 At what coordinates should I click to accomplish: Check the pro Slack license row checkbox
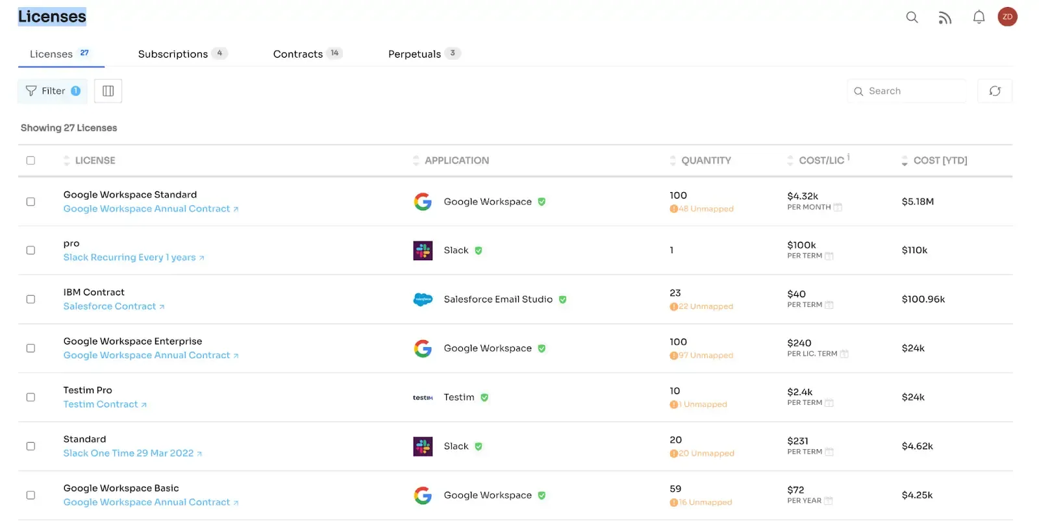pos(31,250)
